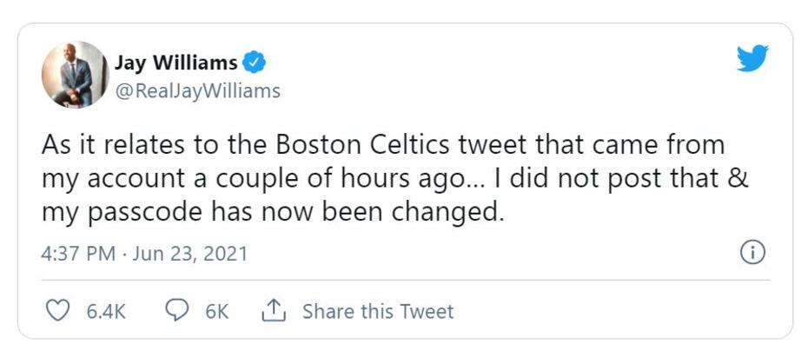Like the tweet with the heart icon
808x351 pixels.
[x=56, y=311]
